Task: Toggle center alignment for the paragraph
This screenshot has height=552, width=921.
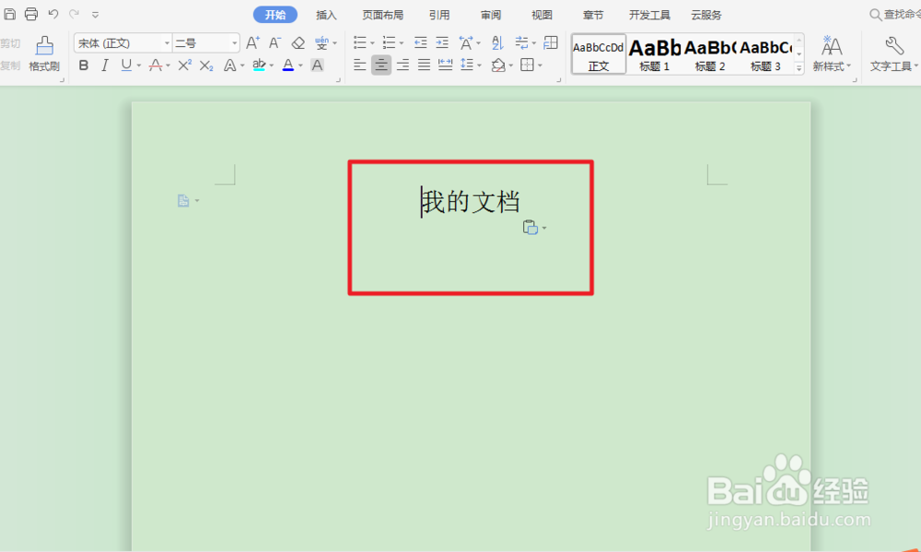Action: pyautogui.click(x=381, y=65)
